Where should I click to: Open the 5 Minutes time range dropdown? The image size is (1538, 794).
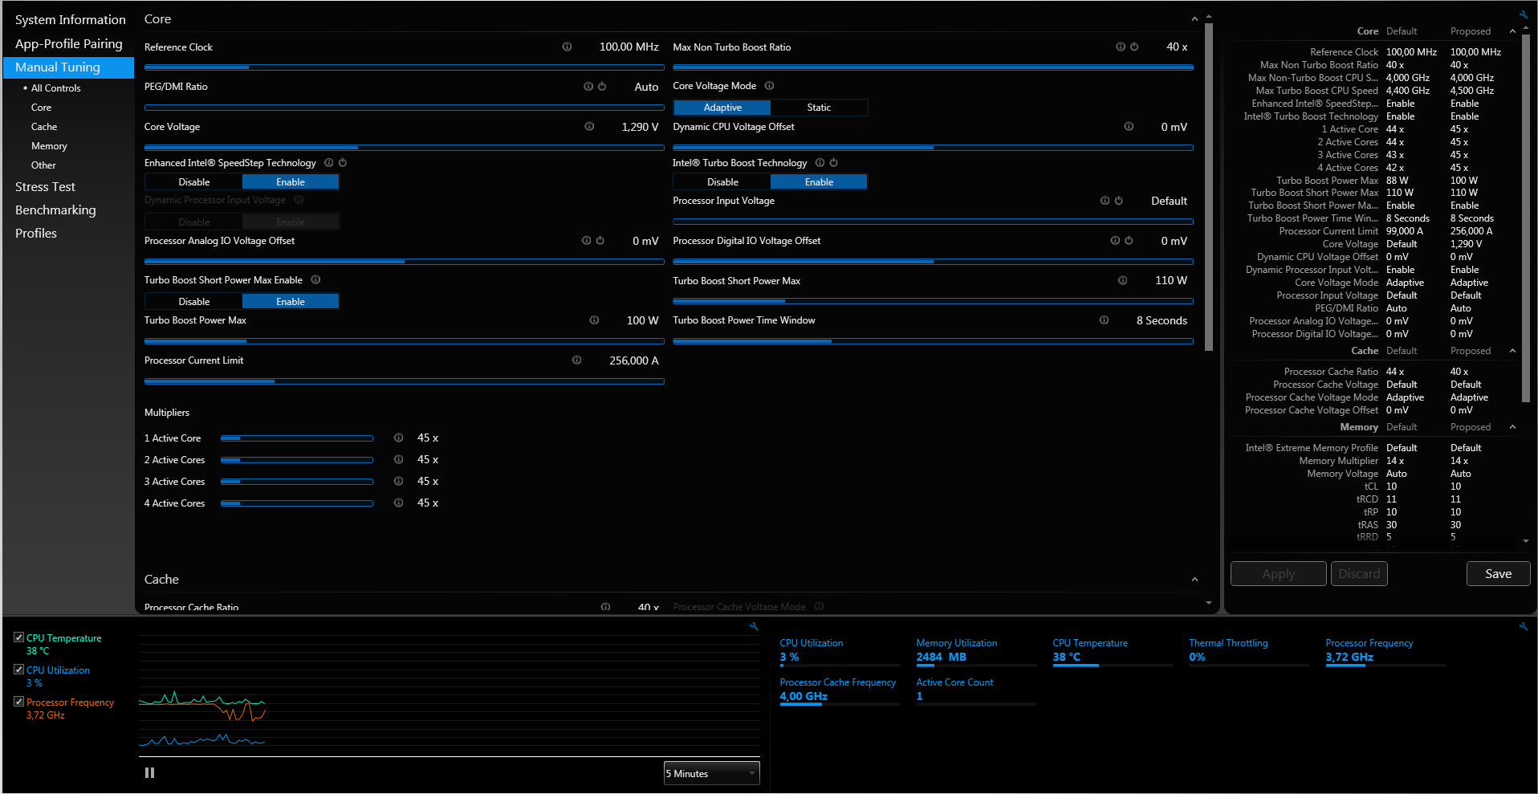pyautogui.click(x=711, y=773)
